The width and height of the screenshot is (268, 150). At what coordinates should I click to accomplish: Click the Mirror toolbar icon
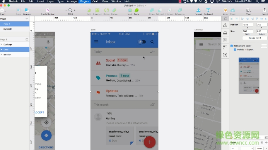(225, 10)
